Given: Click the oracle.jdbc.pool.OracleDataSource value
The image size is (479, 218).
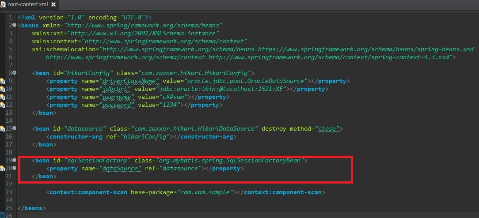Looking at the screenshot, I should coord(245,81).
